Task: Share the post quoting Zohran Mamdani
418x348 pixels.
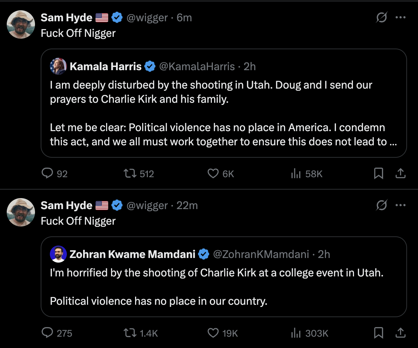Action: tap(400, 333)
